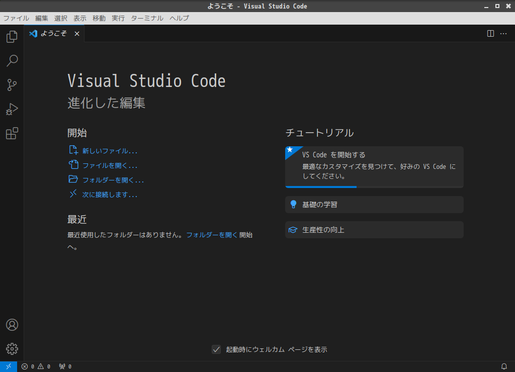
Task: Show errors and warnings count in status bar
Action: (x=36, y=366)
